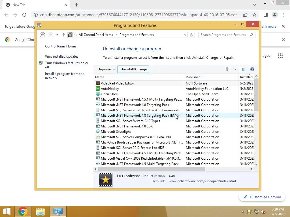Select Microsoft SQL Server 2012 Express LocalDB
Image resolution: width=290 pixels, height=217 pixels.
[x=174, y=147]
